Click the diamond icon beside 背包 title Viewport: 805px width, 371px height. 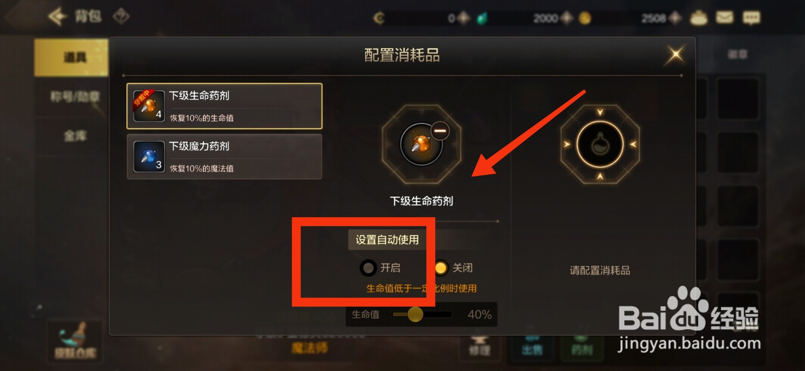[x=121, y=17]
